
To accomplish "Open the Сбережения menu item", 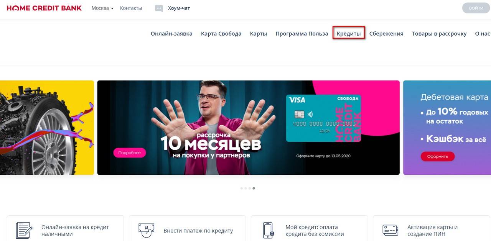I will pyautogui.click(x=386, y=34).
